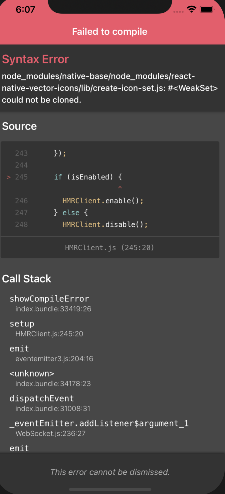The height and width of the screenshot is (494, 225).
Task: Tap the red caret error pointer
Action: [120, 188]
